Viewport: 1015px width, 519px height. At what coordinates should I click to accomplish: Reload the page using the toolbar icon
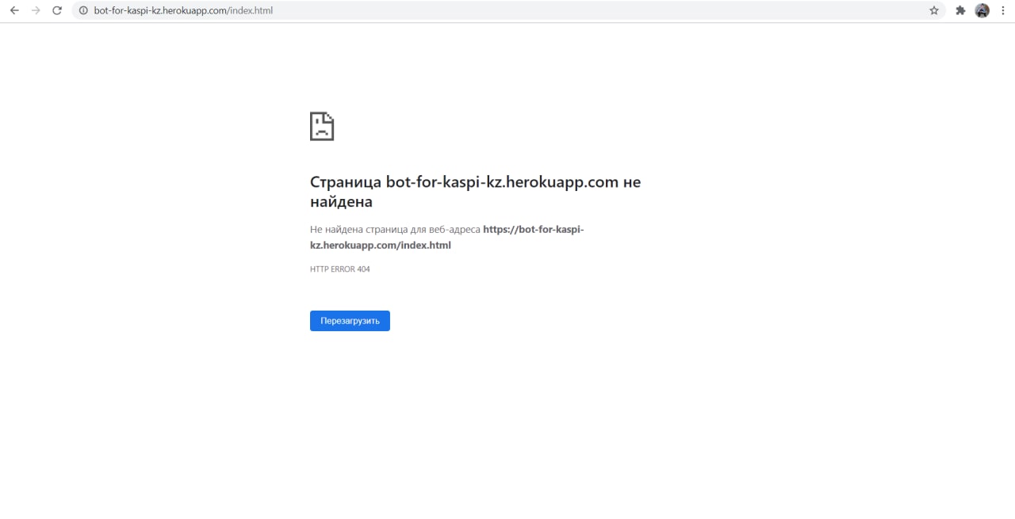[57, 10]
